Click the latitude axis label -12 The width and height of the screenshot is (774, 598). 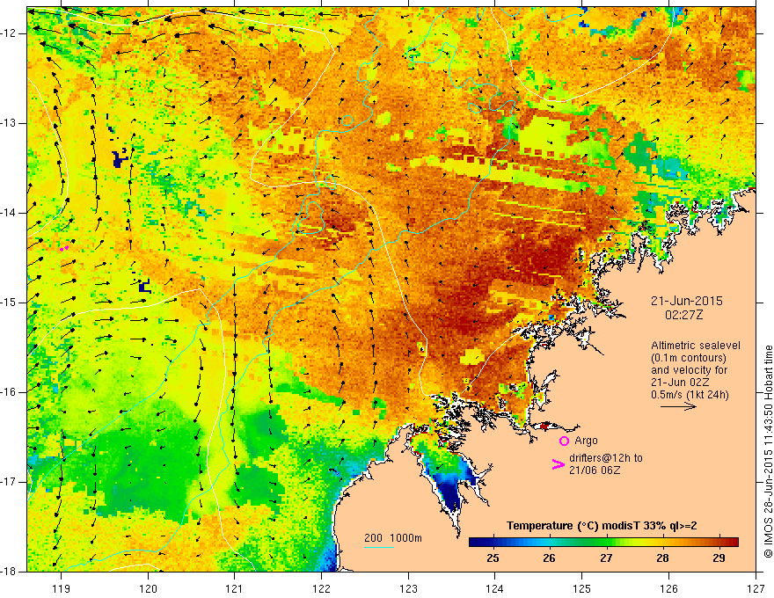[9, 33]
